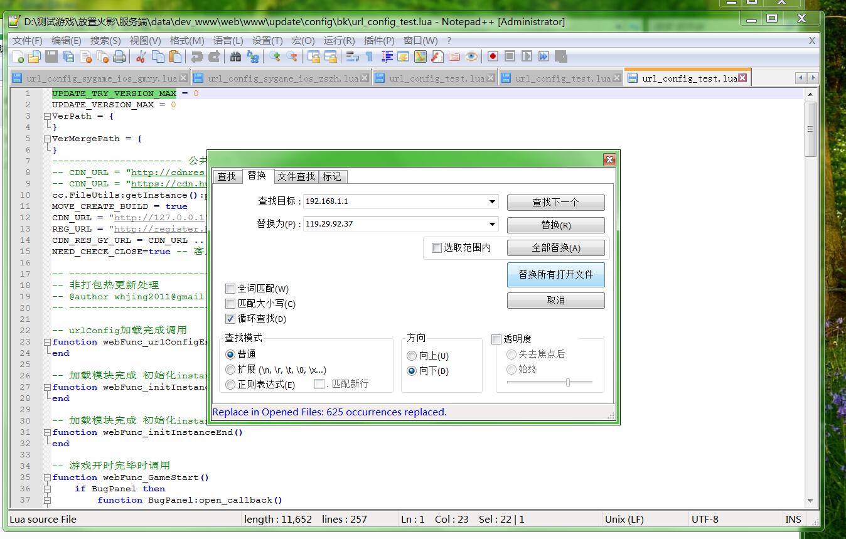
Task: Expand the 查找目标 dropdown history
Action: (493, 202)
